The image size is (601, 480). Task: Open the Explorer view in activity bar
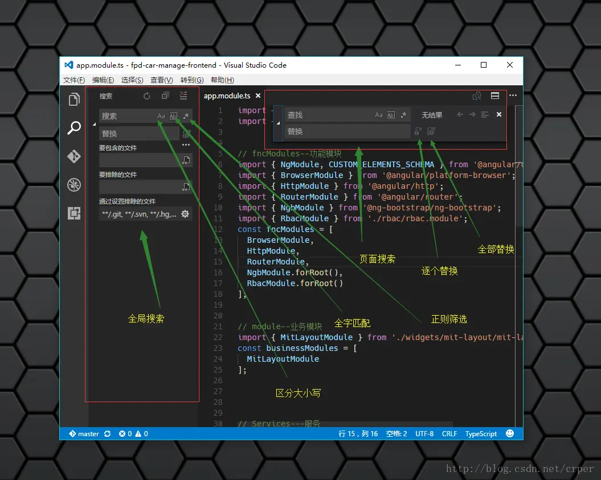coord(74,100)
